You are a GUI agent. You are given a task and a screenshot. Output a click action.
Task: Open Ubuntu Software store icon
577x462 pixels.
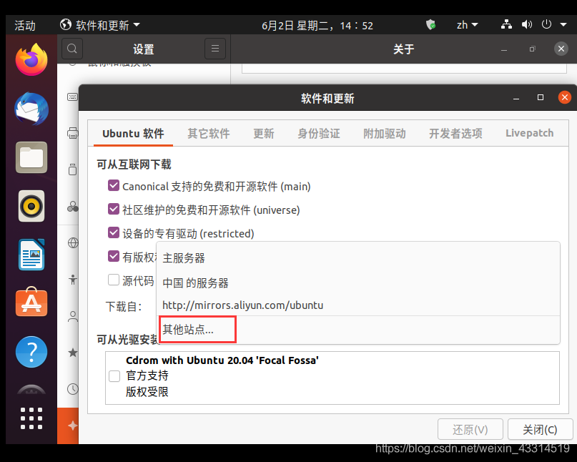(31, 303)
